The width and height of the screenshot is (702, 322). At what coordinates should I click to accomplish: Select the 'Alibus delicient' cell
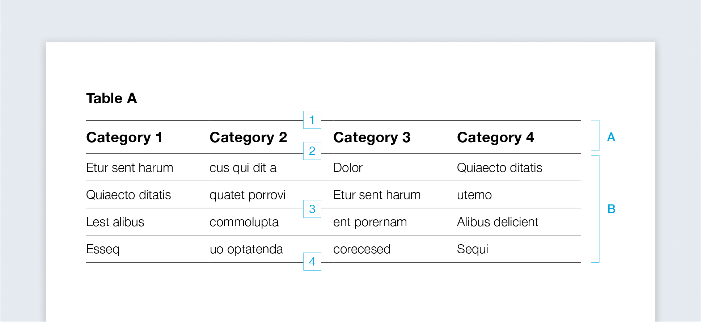tap(498, 222)
